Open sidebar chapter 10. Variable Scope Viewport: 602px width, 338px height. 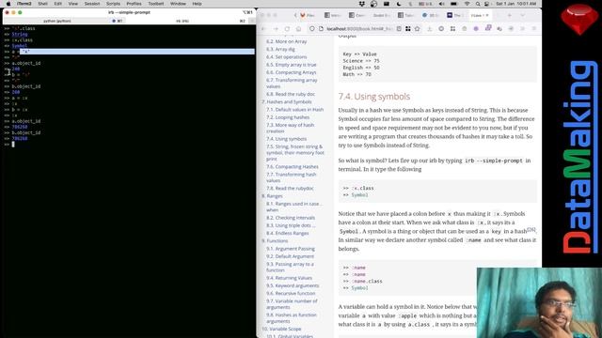[281, 329]
